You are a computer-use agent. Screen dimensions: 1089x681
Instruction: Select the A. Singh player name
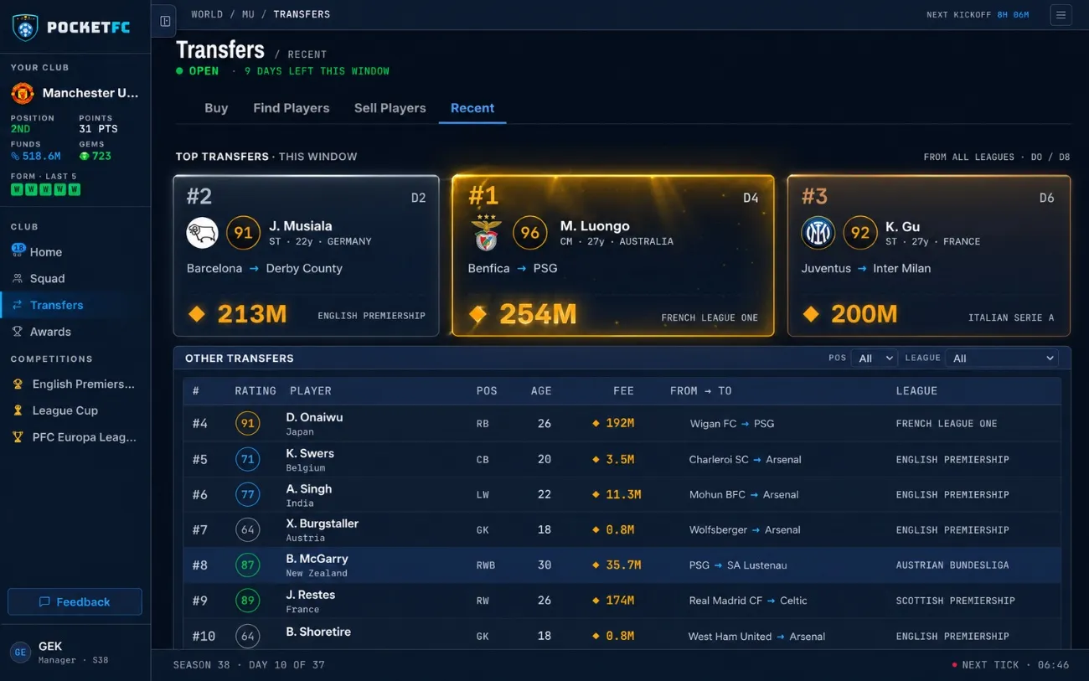pos(309,488)
